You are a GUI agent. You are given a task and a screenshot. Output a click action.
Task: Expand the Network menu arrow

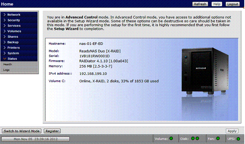coord(4,15)
